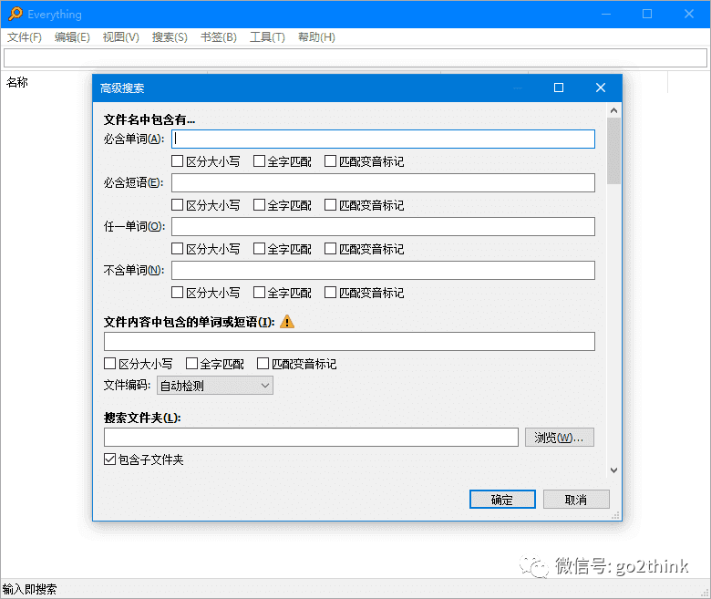
Task: Click the dialog vertical scrollbar thumb
Action: [614, 150]
